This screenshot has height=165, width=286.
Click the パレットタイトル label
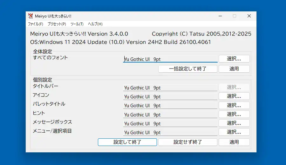(49, 104)
